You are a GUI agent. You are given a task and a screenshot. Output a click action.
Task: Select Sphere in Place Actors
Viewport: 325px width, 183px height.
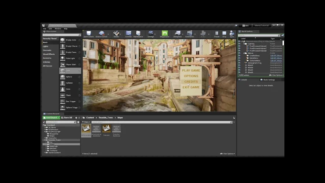click(x=70, y=77)
